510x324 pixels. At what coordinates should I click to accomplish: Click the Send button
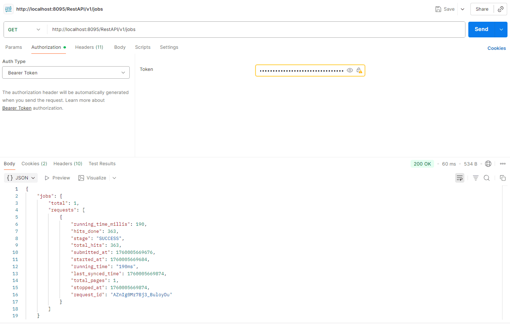pos(481,29)
